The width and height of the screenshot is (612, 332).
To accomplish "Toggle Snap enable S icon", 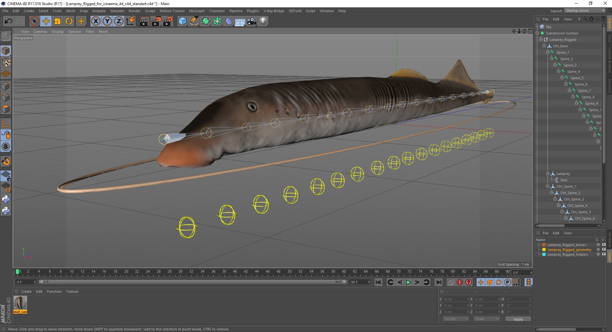I will 6,147.
